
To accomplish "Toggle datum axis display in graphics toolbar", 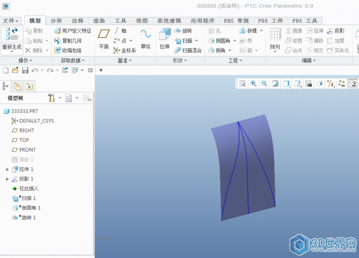I will [x=330, y=83].
